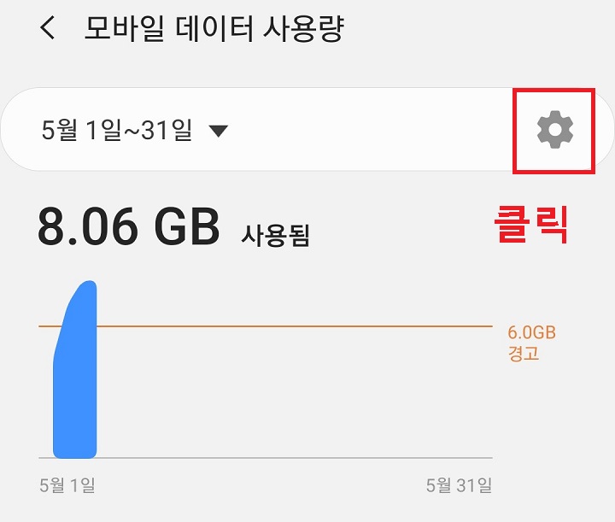Tap the 8.06 GB usage figure
Screen dimensions: 615x522
point(129,227)
